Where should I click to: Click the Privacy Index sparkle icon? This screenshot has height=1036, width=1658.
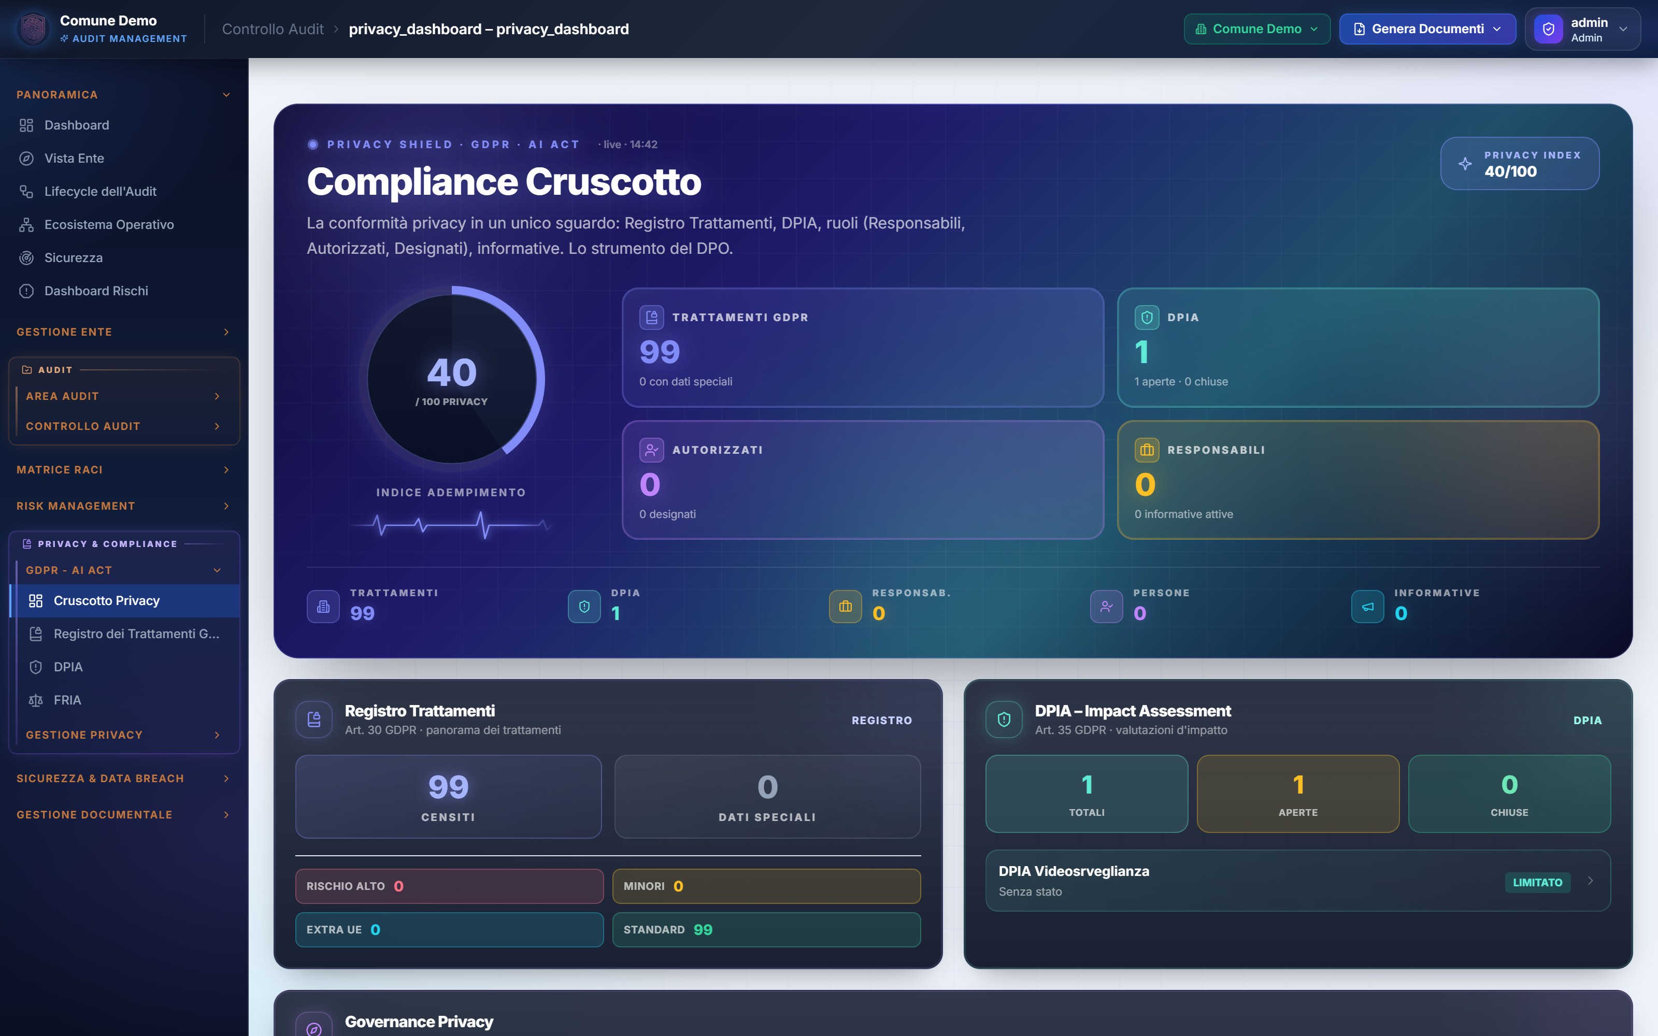[x=1465, y=164]
